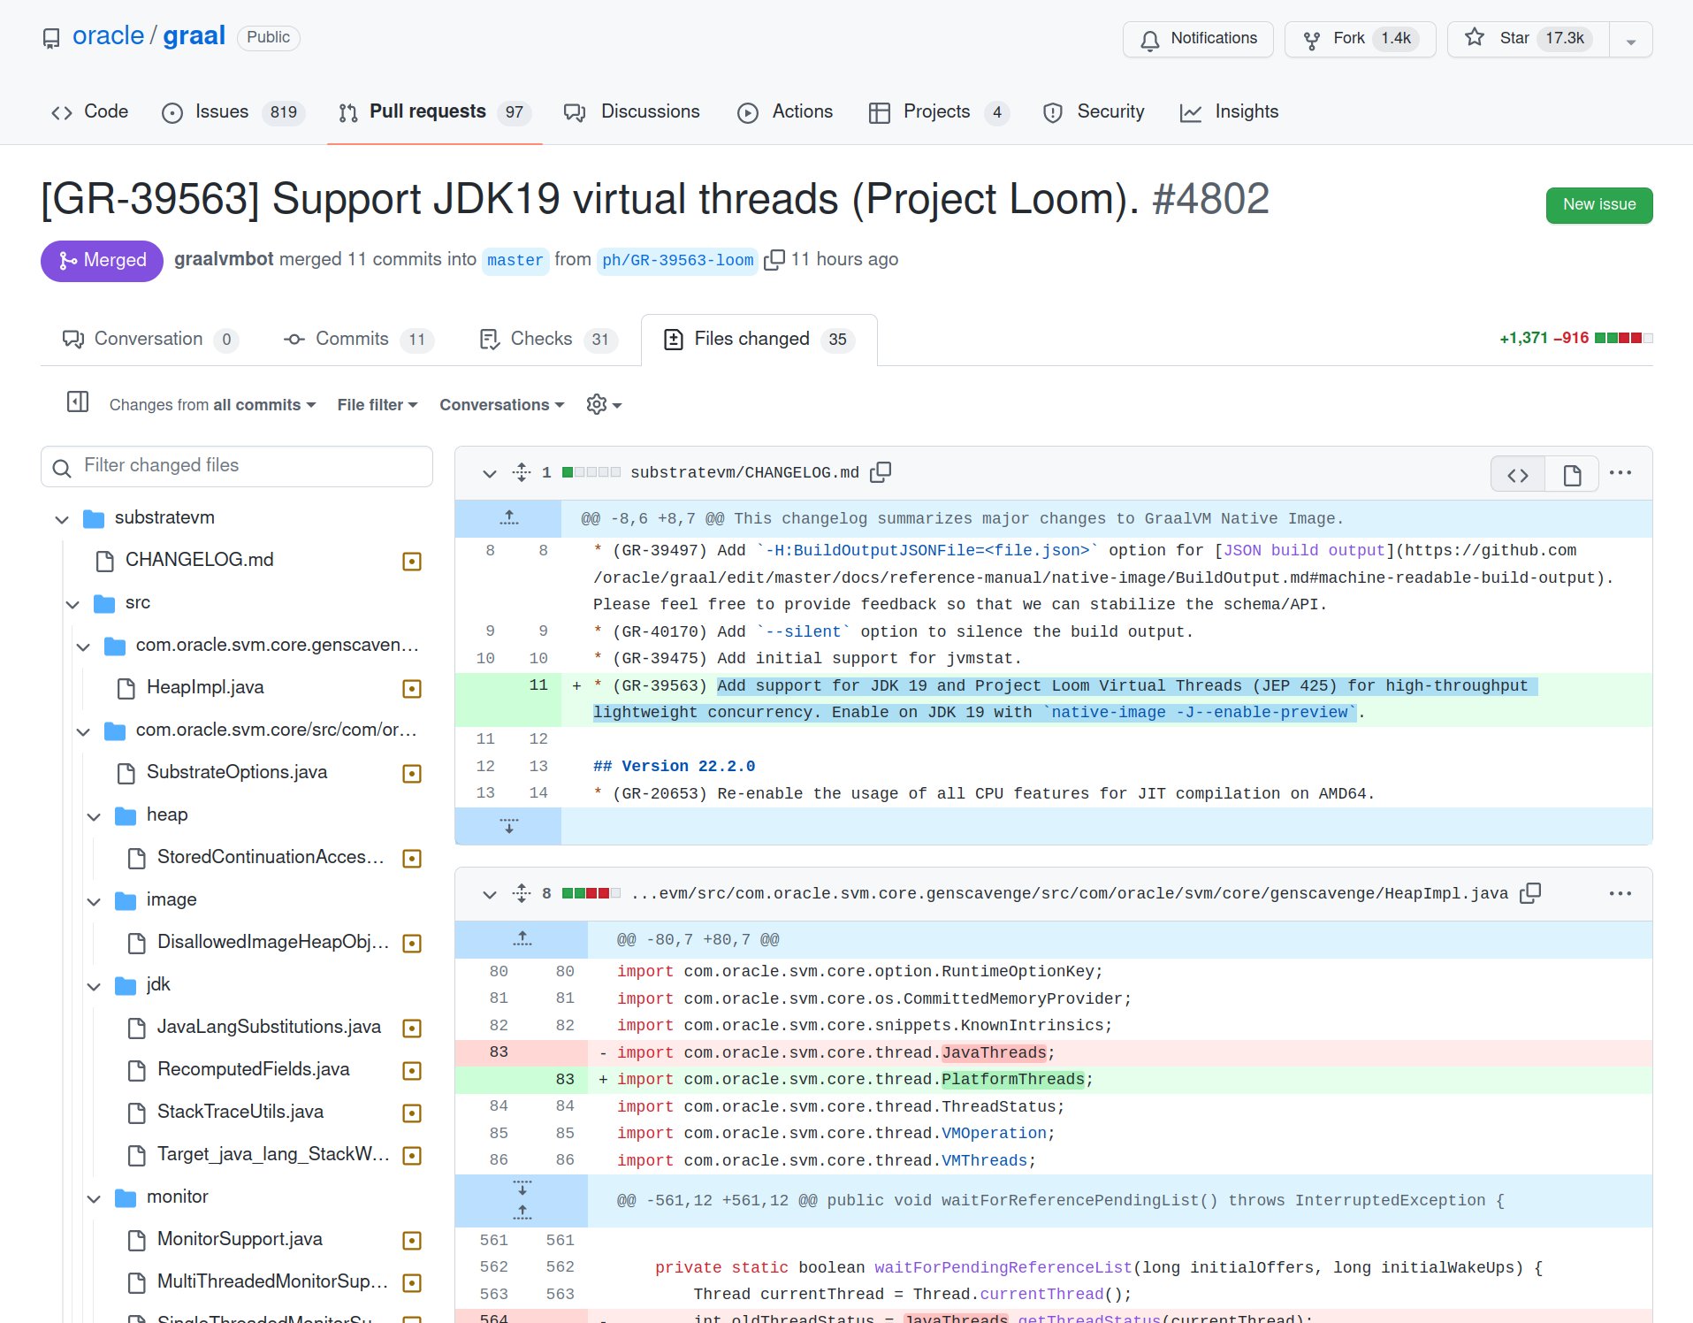Collapse the com.oracle.svm.core.genscavenge folder
Viewport: 1693px width, 1323px height.
pos(83,646)
